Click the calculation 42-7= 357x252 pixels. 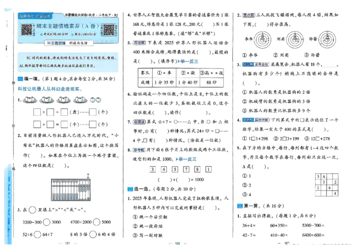click(249, 235)
